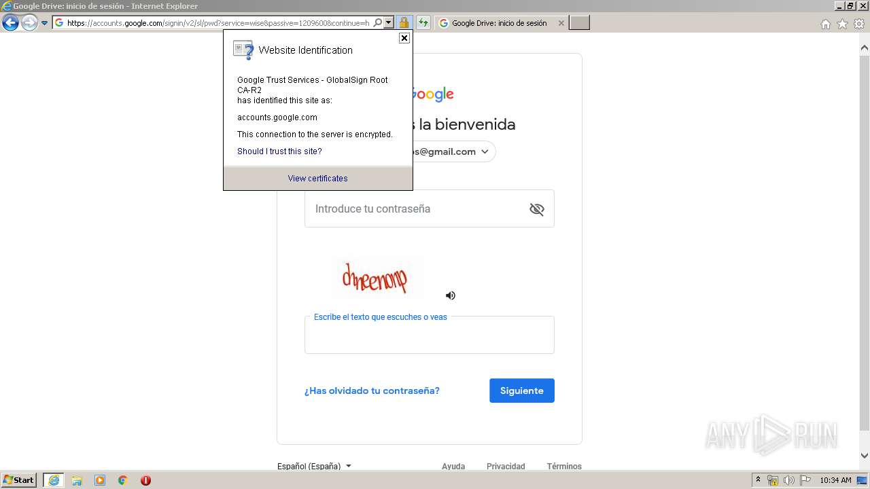Open Windows Media Player taskbar icon

pos(100,480)
